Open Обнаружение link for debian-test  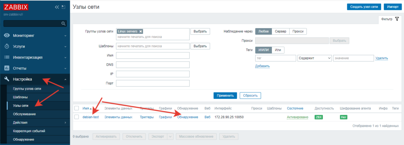coord(187,117)
